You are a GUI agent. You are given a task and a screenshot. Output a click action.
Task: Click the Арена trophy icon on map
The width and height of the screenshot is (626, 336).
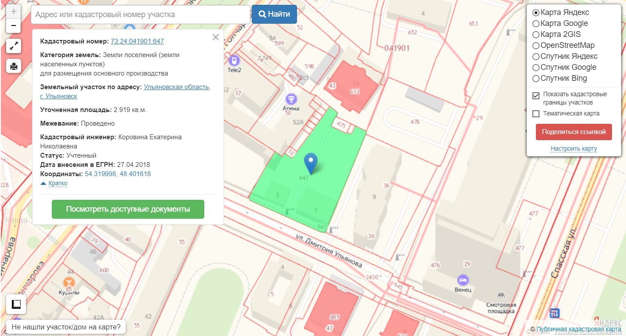pyautogui.click(x=291, y=98)
